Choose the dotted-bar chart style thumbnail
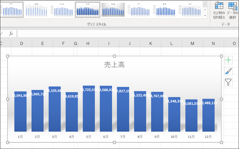This screenshot has width=239, height=149. [x=62, y=10]
